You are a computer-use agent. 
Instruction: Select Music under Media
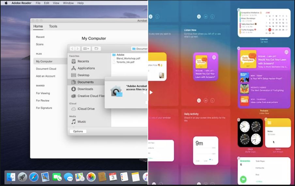[78, 122]
